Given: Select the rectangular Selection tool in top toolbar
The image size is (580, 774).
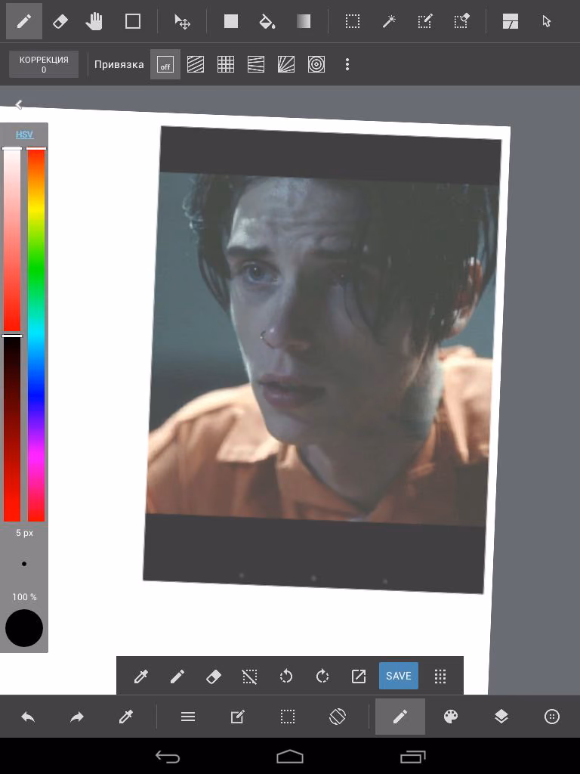Looking at the screenshot, I should click(x=352, y=21).
